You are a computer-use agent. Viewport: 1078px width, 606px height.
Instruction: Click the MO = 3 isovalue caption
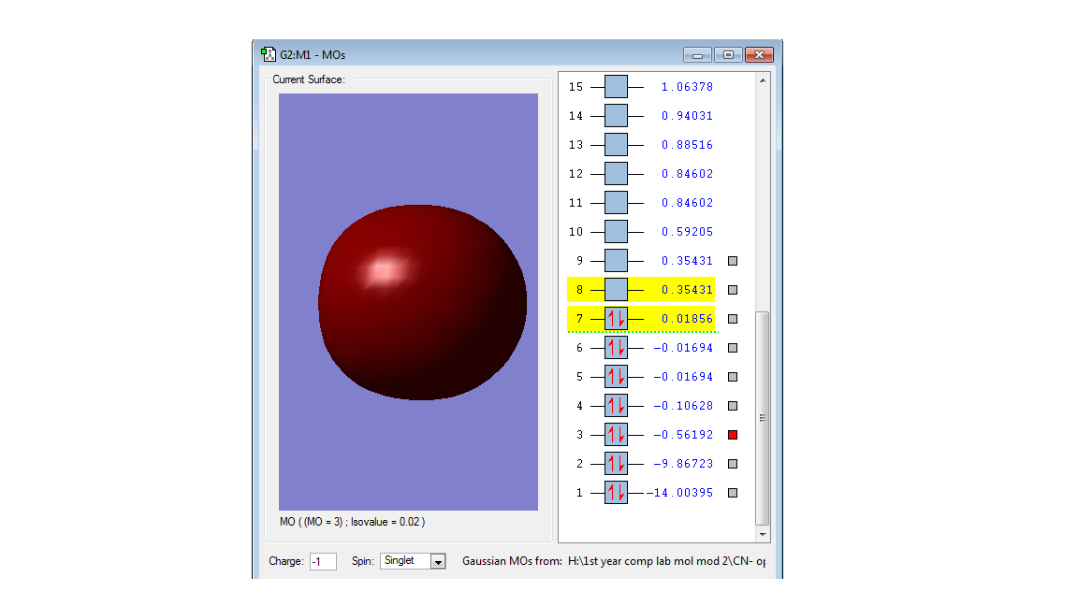click(x=352, y=522)
